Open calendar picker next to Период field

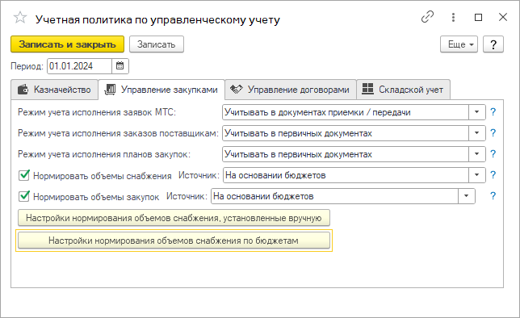(x=120, y=66)
